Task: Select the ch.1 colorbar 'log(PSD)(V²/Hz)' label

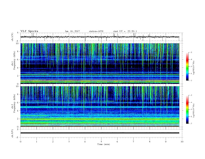Action: coord(194,68)
